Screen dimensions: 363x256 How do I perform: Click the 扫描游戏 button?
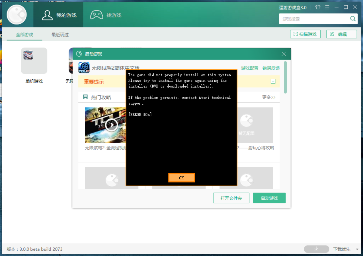(x=305, y=34)
